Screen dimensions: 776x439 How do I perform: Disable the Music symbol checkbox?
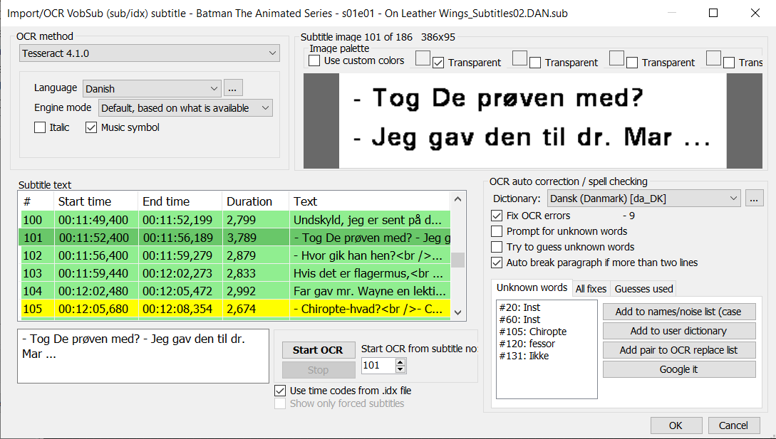click(90, 127)
